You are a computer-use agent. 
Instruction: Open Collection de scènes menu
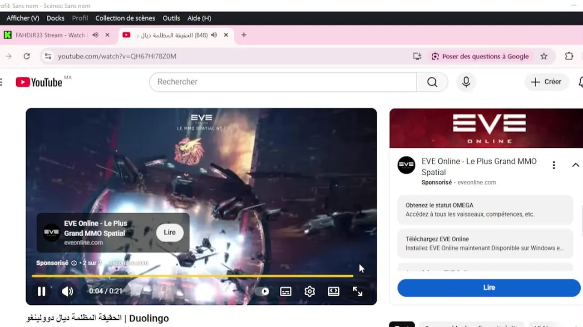(x=125, y=18)
